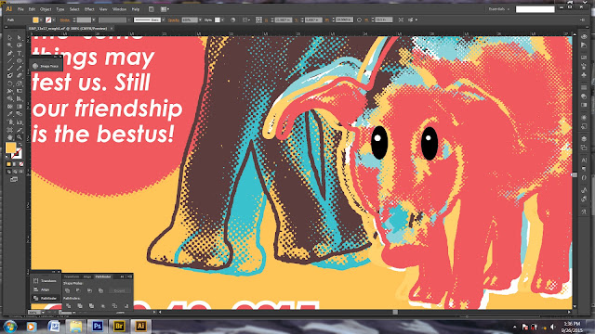Image resolution: width=595 pixels, height=334 pixels.
Task: Open the Opacity percentage dropdown
Action: 200,20
